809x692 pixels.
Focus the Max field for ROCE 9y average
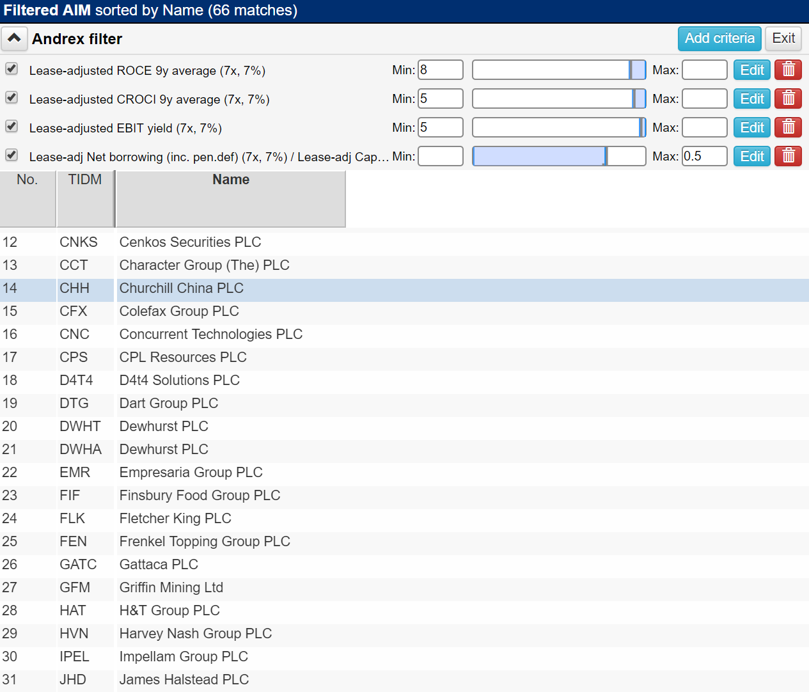click(x=705, y=70)
